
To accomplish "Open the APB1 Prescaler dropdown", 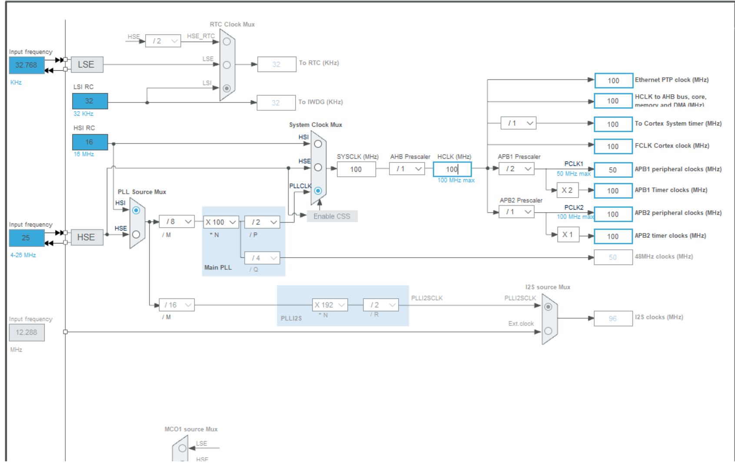I will (517, 169).
